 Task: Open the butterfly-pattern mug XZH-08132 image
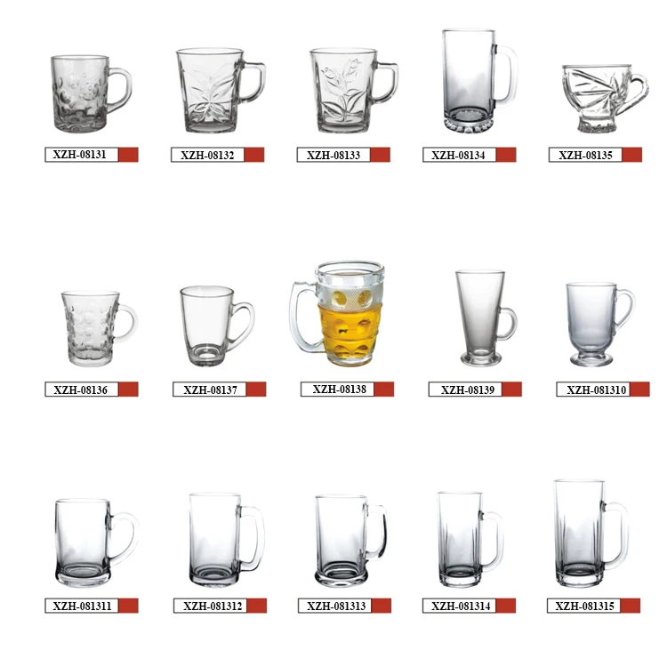pos(221,90)
